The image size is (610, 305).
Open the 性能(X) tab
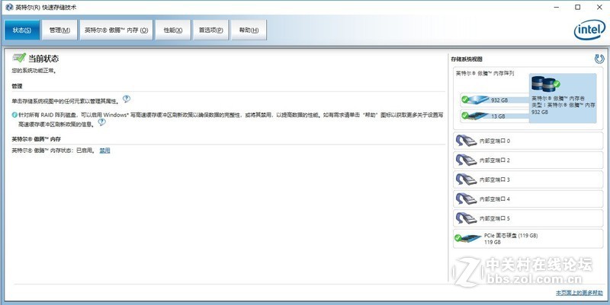173,30
